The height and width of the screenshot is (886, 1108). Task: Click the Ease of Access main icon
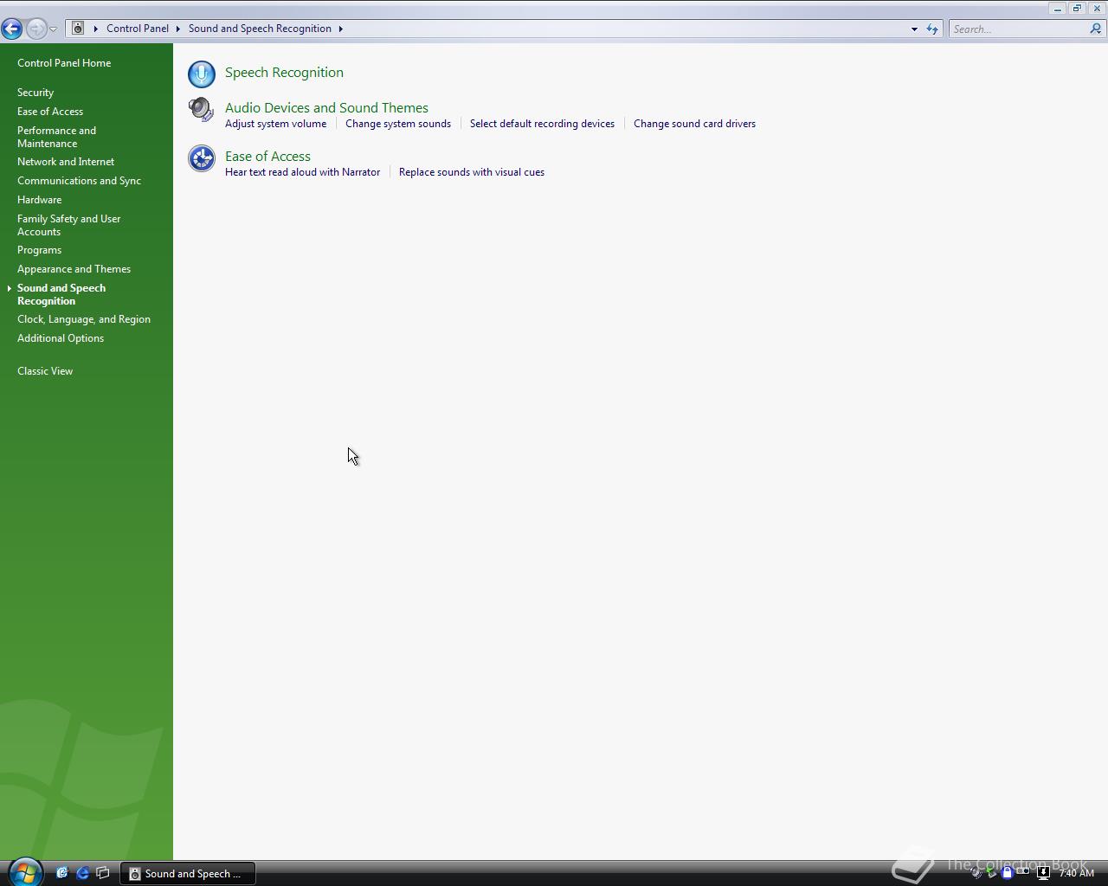202,158
